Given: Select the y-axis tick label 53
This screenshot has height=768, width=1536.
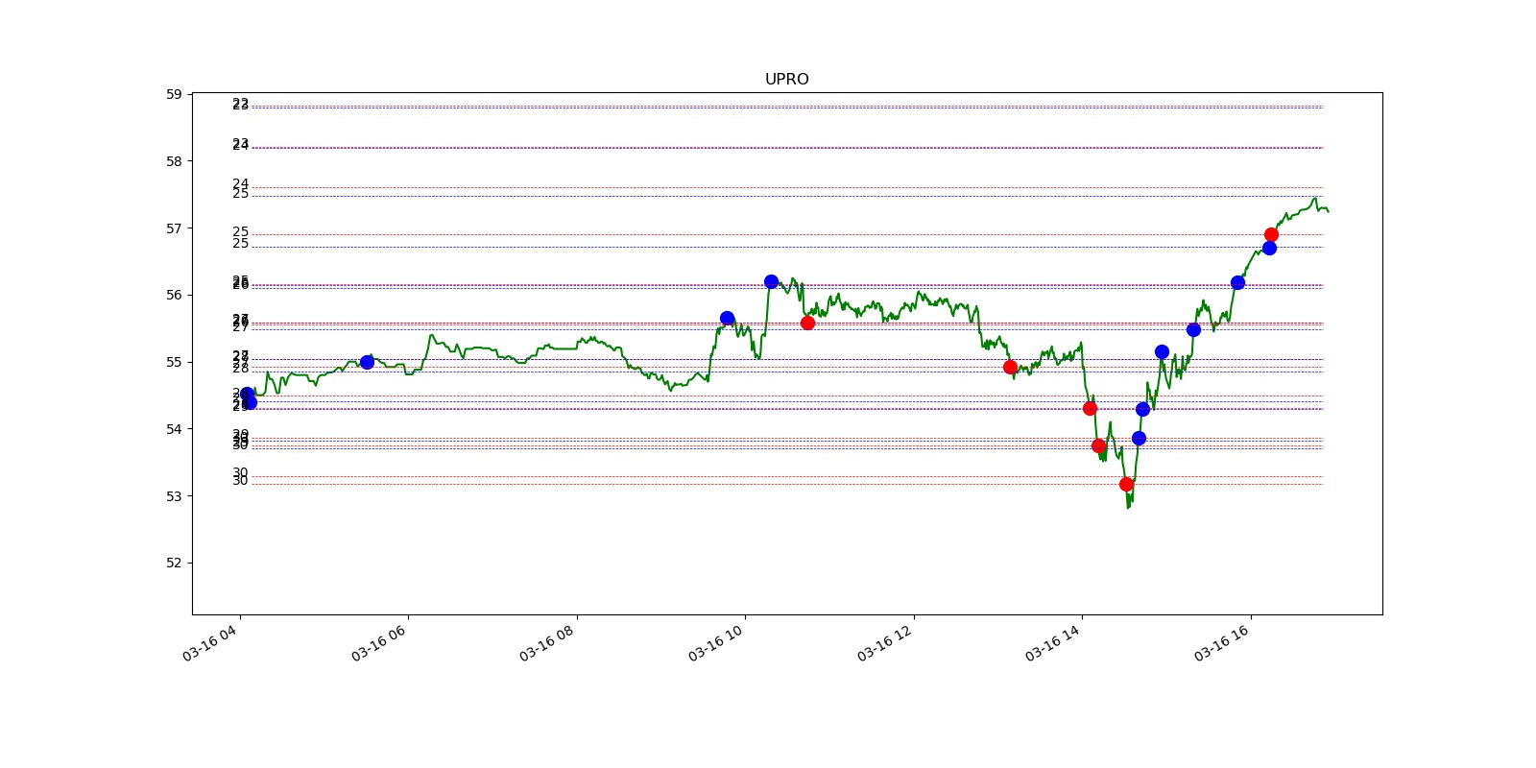Looking at the screenshot, I should coord(174,496).
